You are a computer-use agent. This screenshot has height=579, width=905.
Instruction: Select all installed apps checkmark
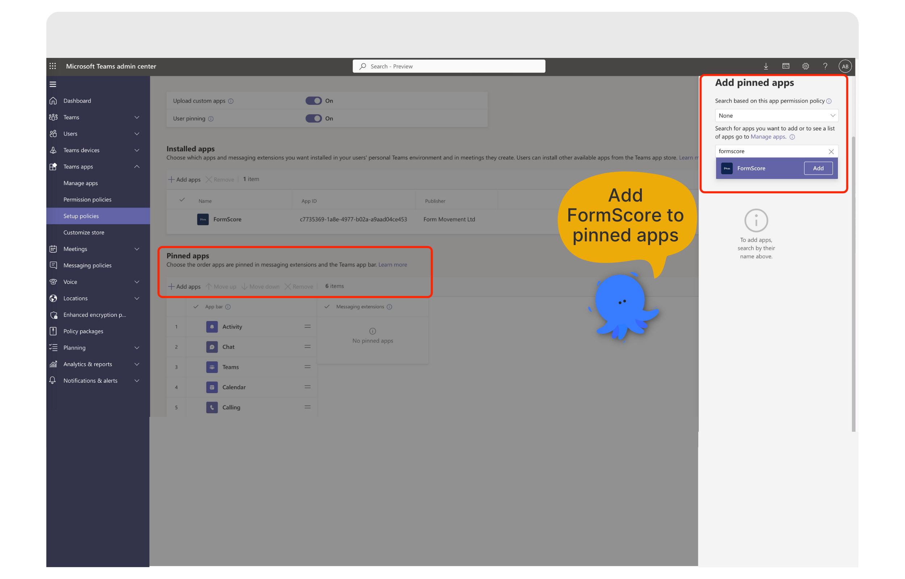182,200
